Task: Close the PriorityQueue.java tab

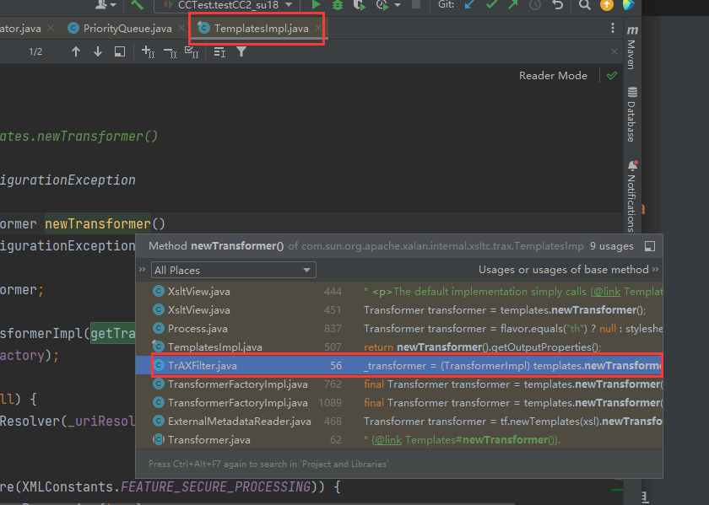Action: (181, 29)
